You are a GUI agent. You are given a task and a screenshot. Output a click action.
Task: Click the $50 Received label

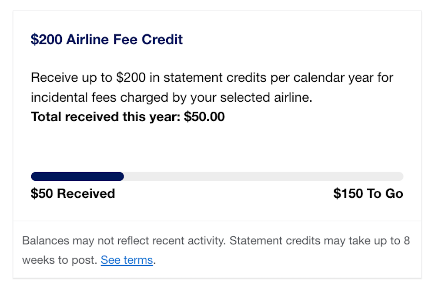pos(72,193)
